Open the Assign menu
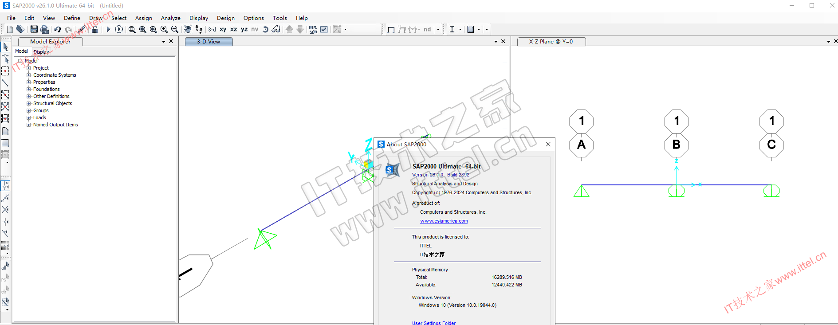838x325 pixels. coord(143,18)
